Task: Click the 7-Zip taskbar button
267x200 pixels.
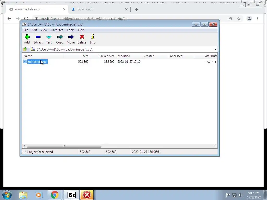Action: click(x=71, y=195)
